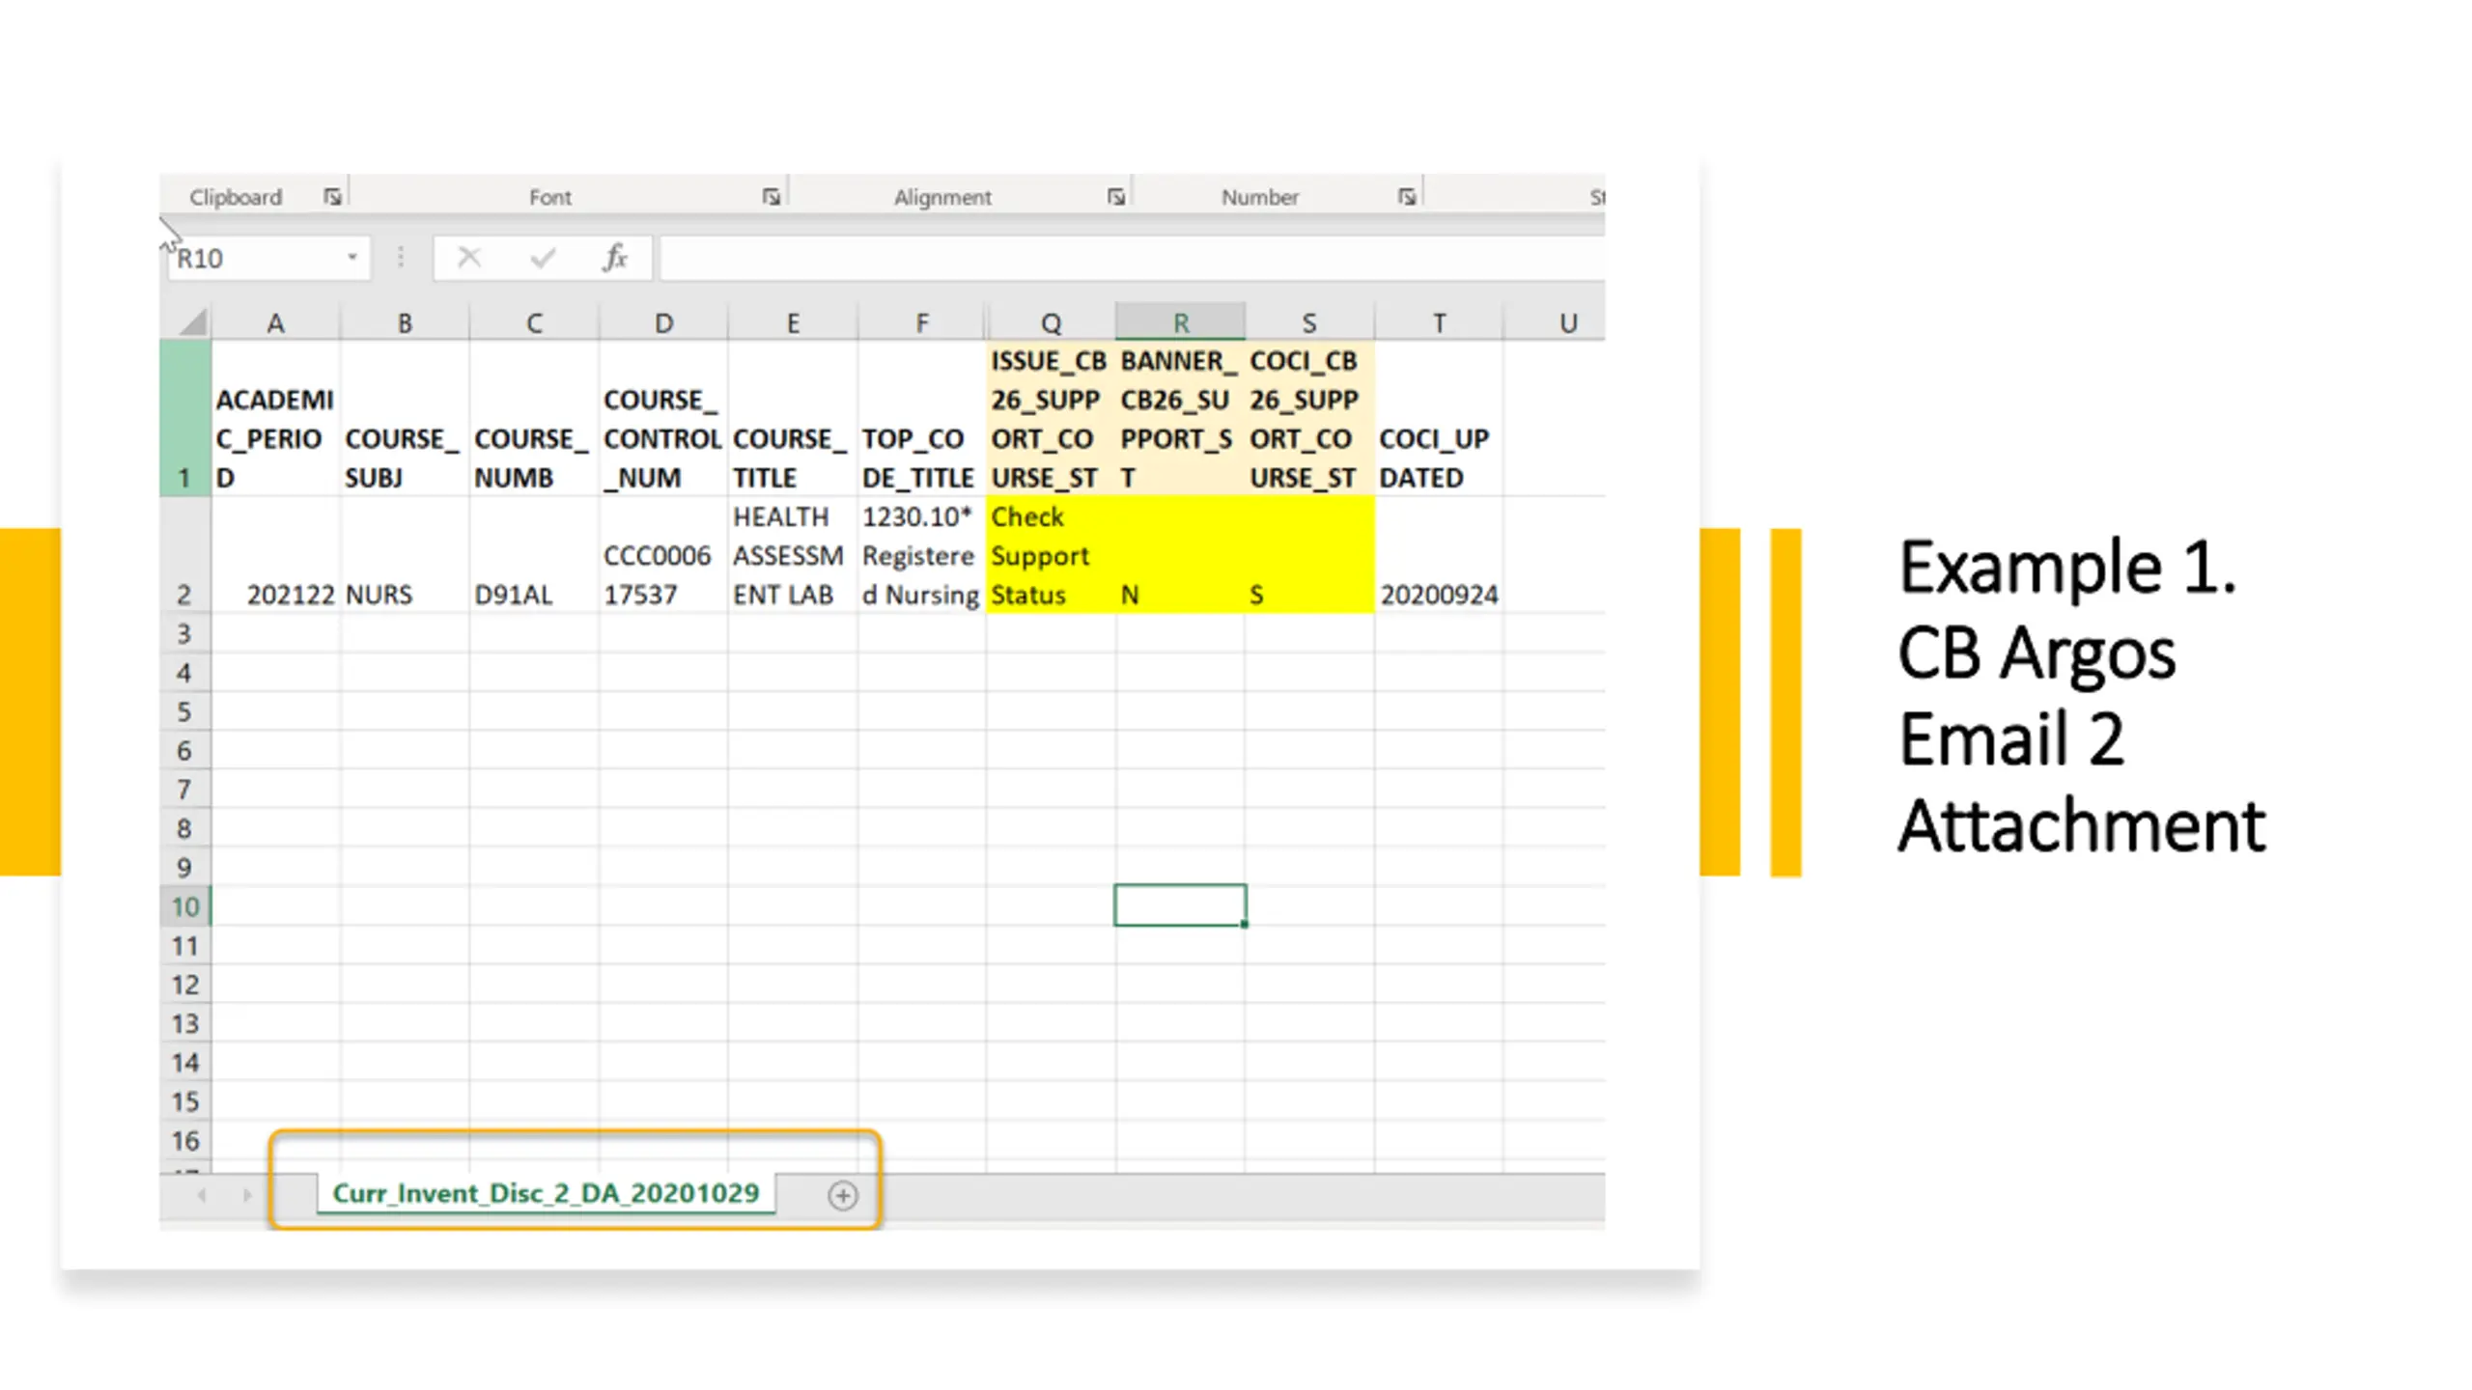The image size is (2472, 1390).
Task: Click cell HEALTH ASSESSMENT LAB
Action: coord(793,555)
